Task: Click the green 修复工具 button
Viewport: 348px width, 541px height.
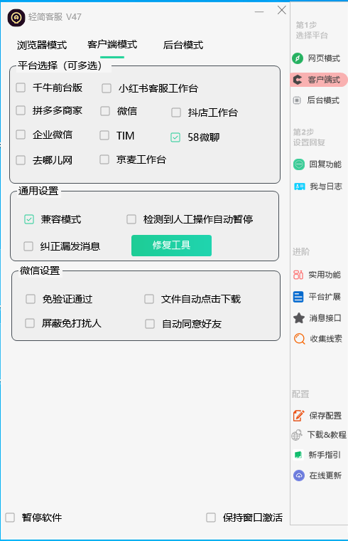Action: [x=171, y=246]
